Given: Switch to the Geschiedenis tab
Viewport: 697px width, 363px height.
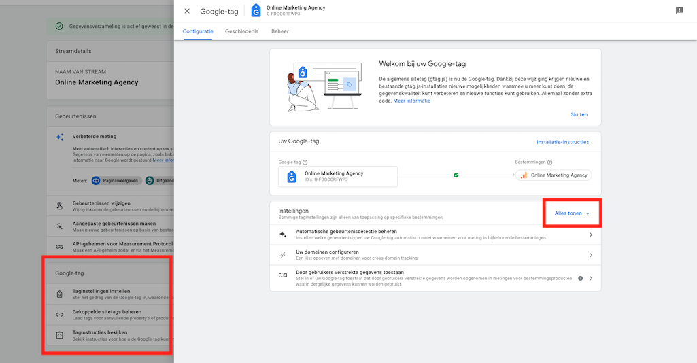Looking at the screenshot, I should tap(241, 31).
